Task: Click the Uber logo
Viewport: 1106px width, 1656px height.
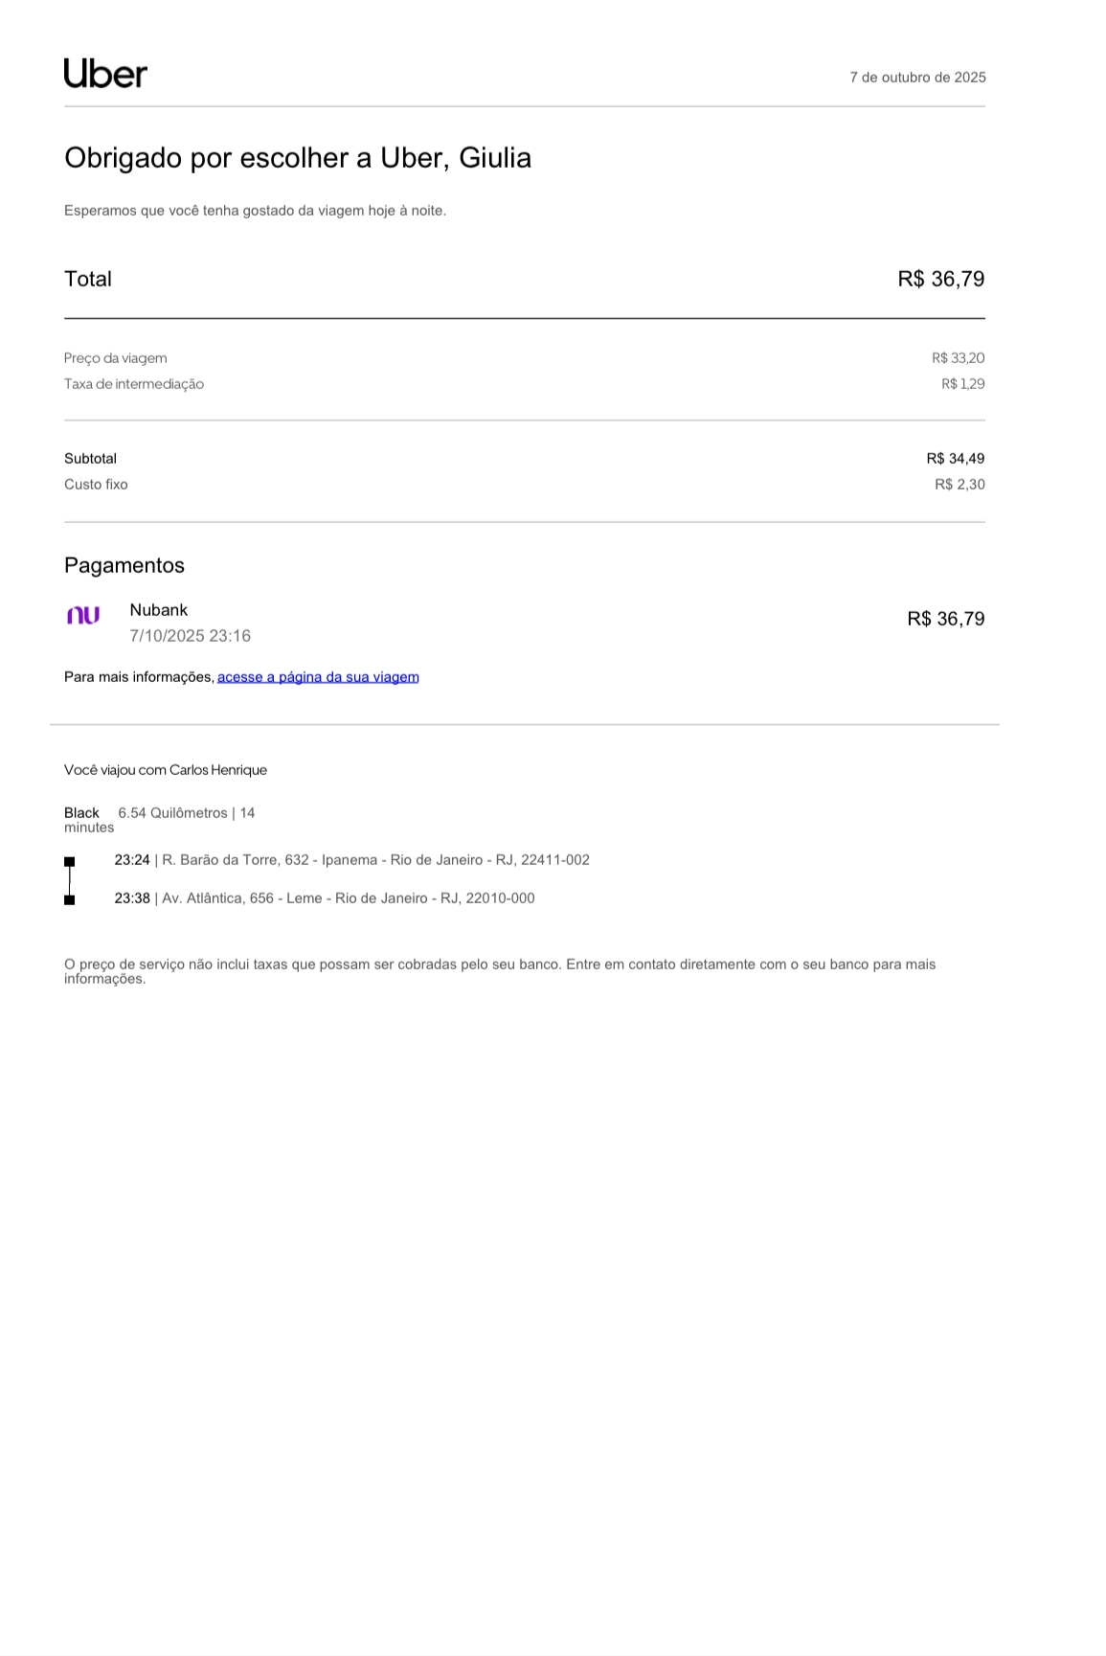Action: pyautogui.click(x=105, y=74)
